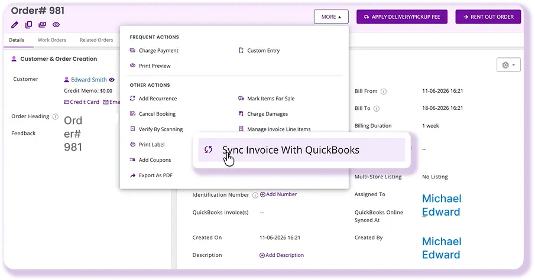Click the payment card icon beside copy icon
Image resolution: width=535 pixels, height=280 pixels.
coord(43,25)
